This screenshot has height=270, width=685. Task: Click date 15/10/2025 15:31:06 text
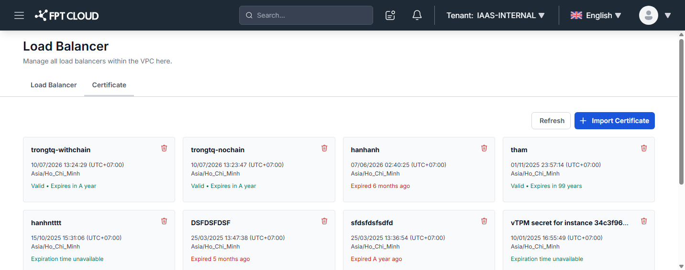click(76, 238)
